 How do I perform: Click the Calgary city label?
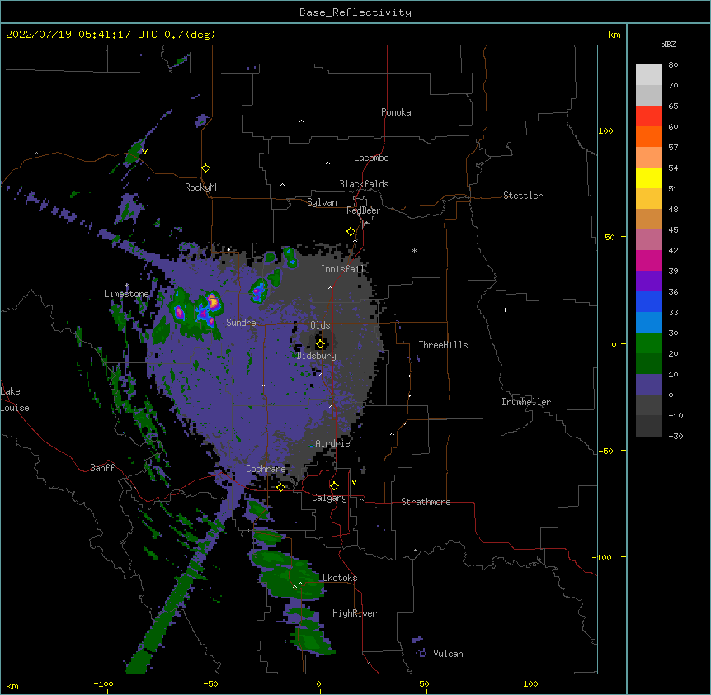[329, 498]
